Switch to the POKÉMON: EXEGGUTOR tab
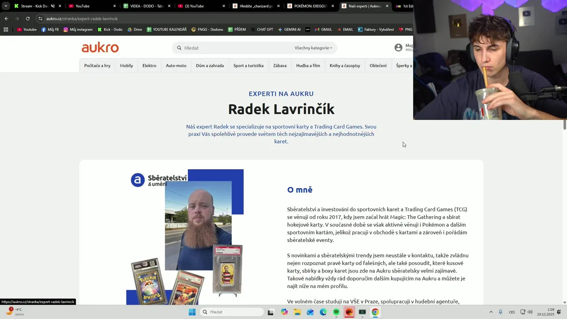Viewport: 567px width, 319px height. (310, 6)
